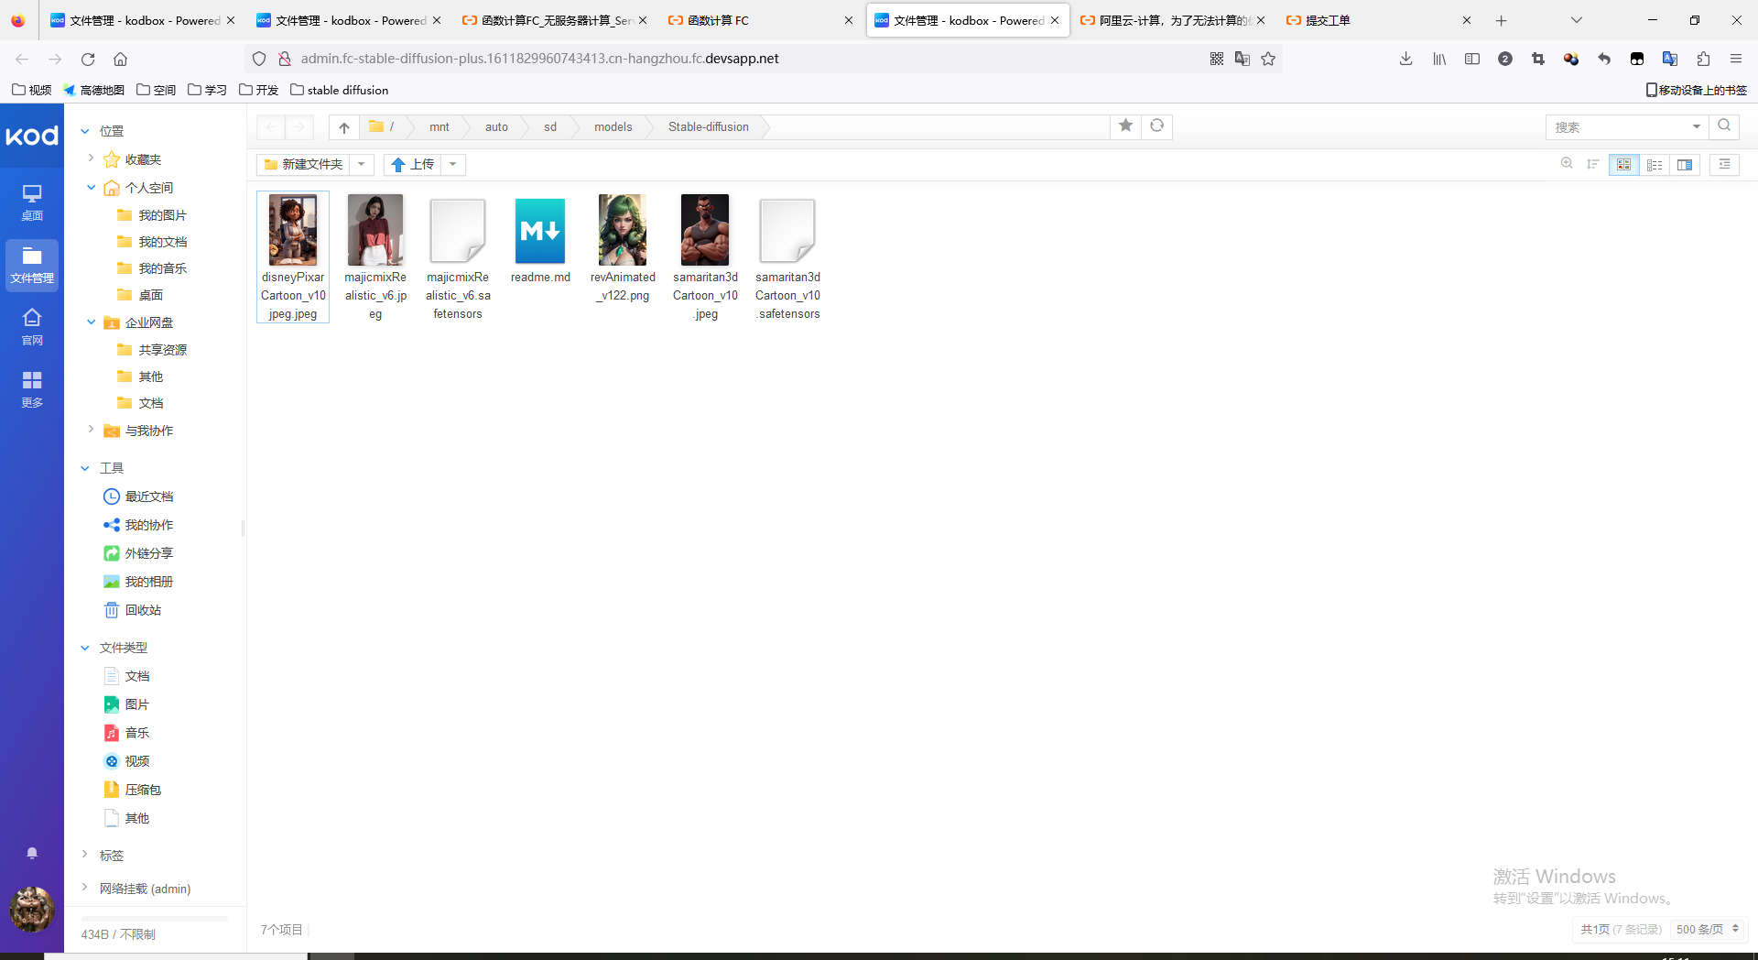
Task: Switch to the 阿里云-计算 tab
Action: click(x=1172, y=20)
